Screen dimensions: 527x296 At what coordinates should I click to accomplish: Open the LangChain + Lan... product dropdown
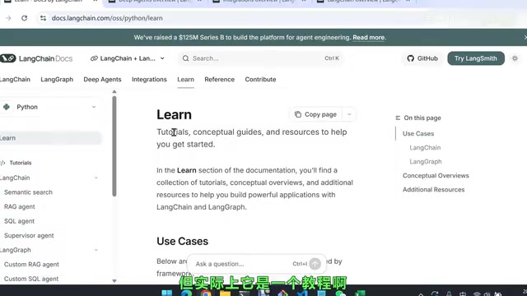(x=128, y=58)
